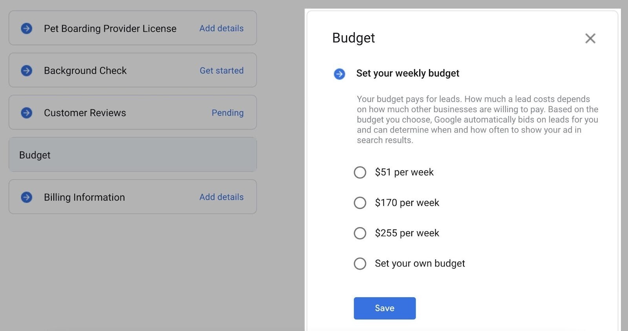Screen dimensions: 628x331
Task: Open Add details for Pet Boarding Provider License
Action: (x=221, y=28)
